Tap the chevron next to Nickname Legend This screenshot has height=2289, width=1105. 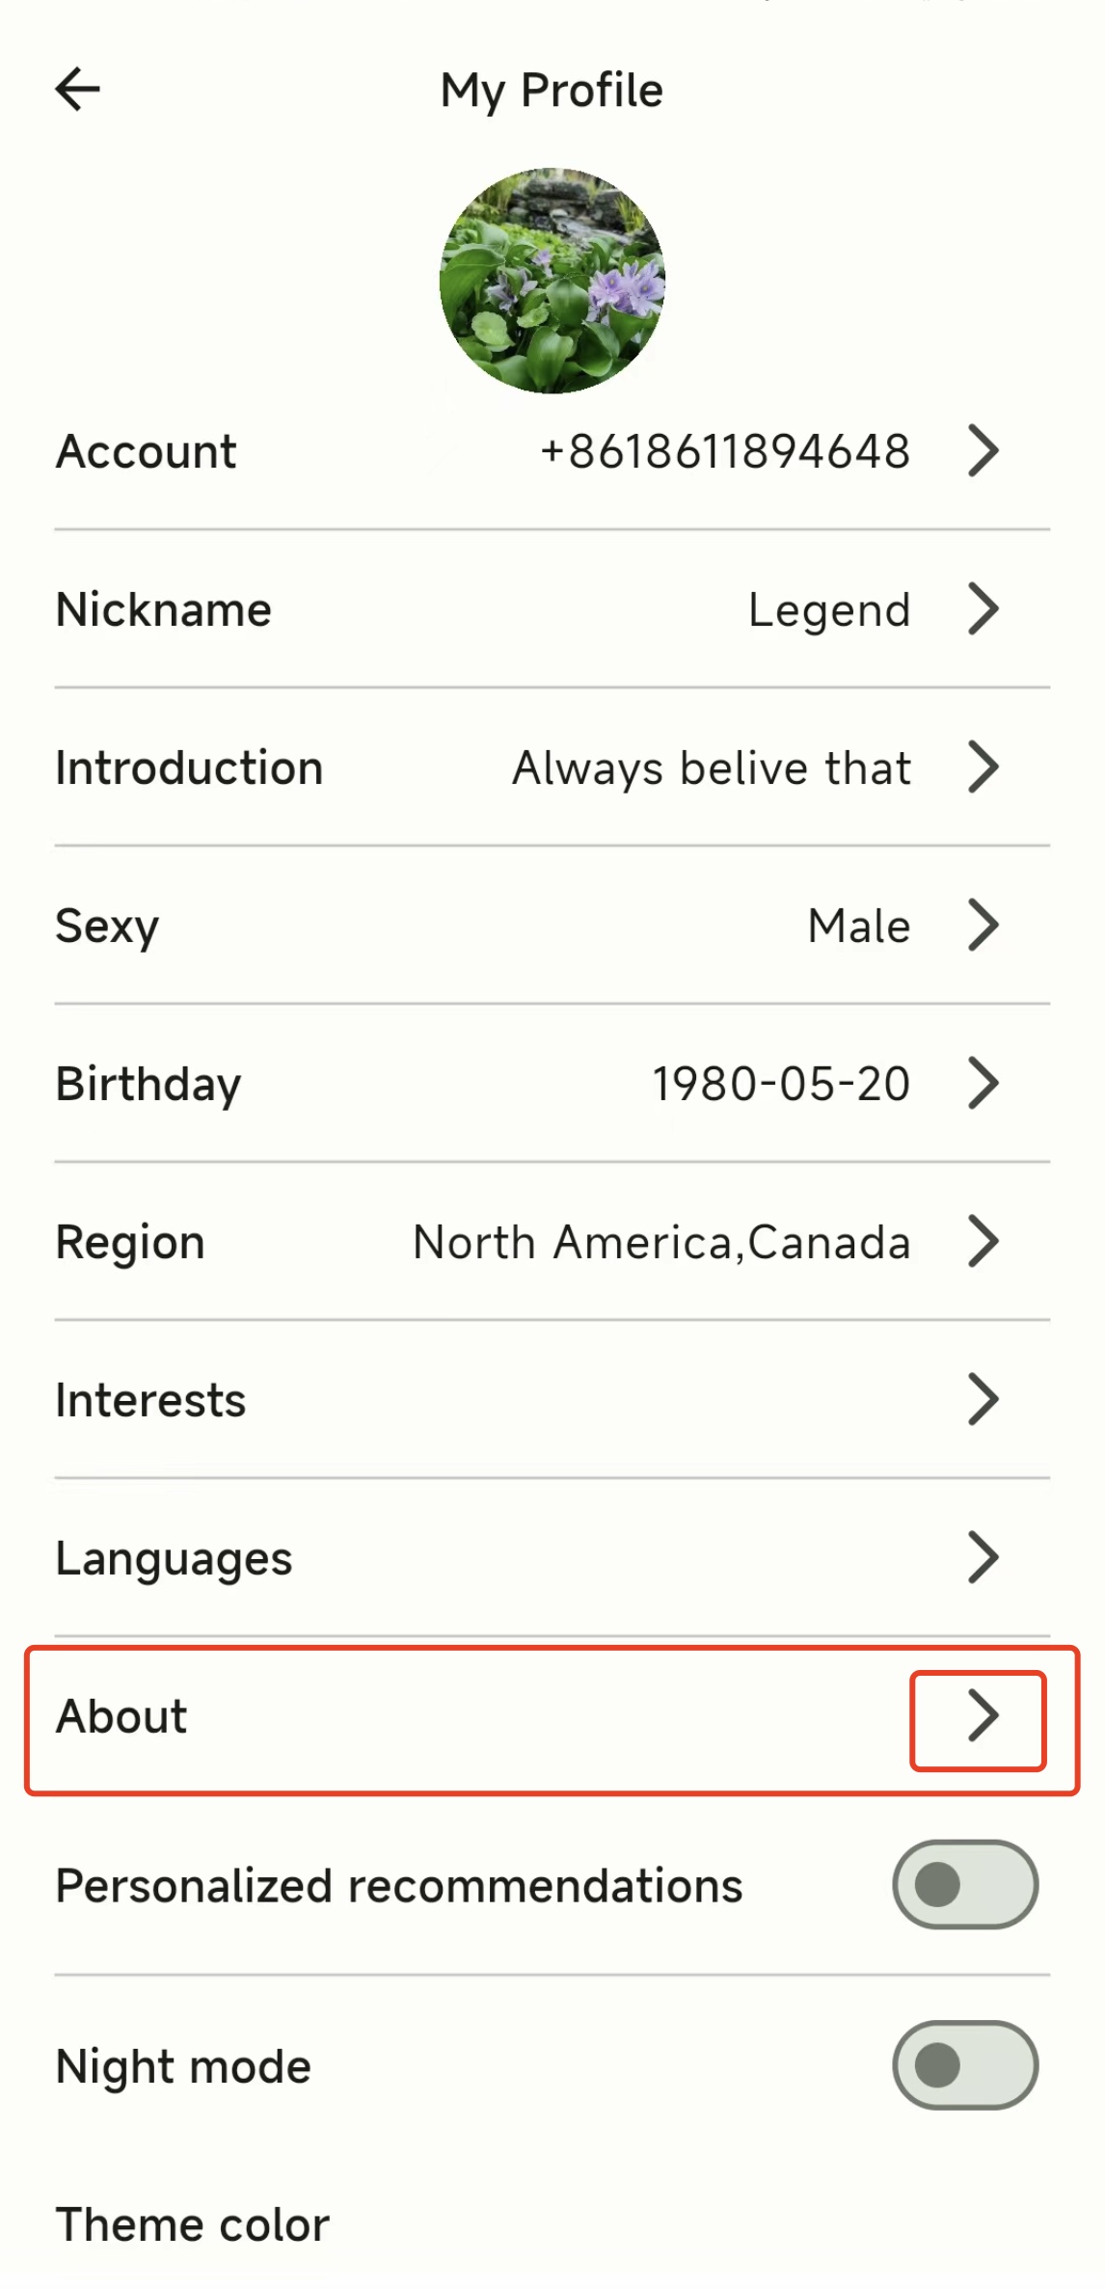983,609
